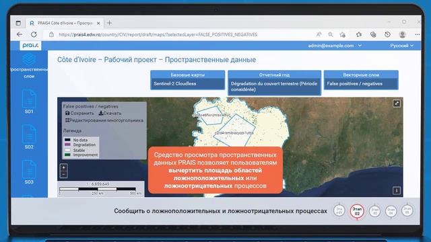
Task: Click the URL address bar
Action: click(x=158, y=34)
